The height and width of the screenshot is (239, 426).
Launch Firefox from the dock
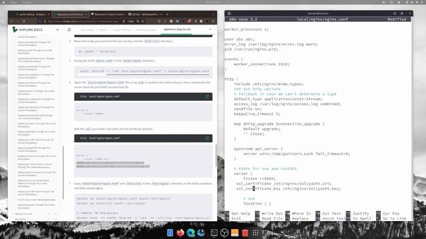coord(180,232)
